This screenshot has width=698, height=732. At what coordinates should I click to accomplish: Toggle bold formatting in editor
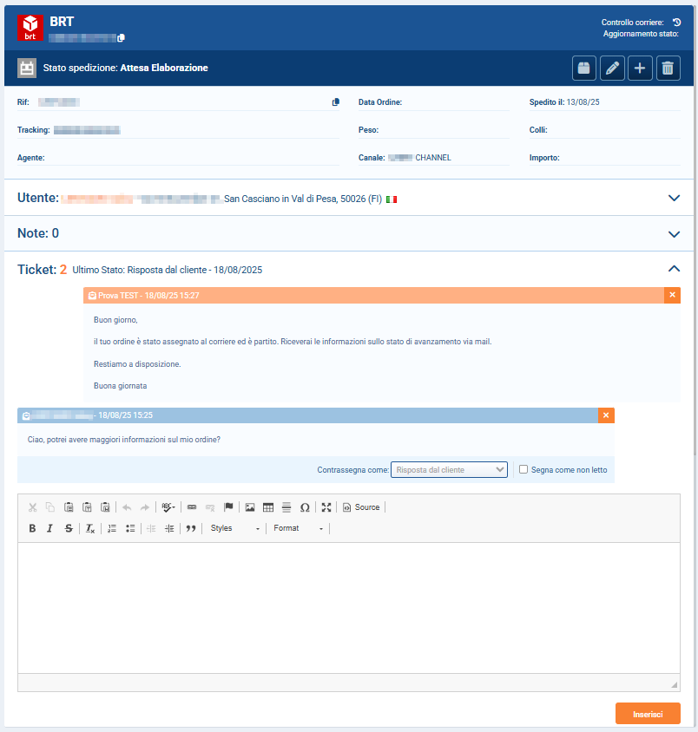pos(32,528)
